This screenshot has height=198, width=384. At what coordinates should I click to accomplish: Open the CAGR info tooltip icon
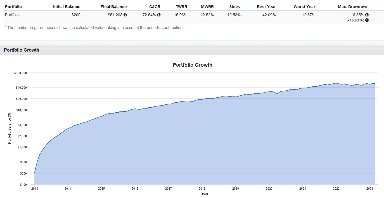159,15
